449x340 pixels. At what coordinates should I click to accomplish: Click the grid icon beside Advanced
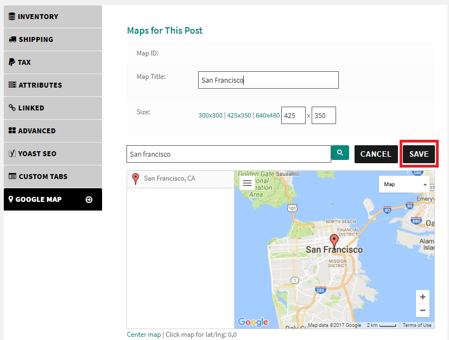click(12, 131)
